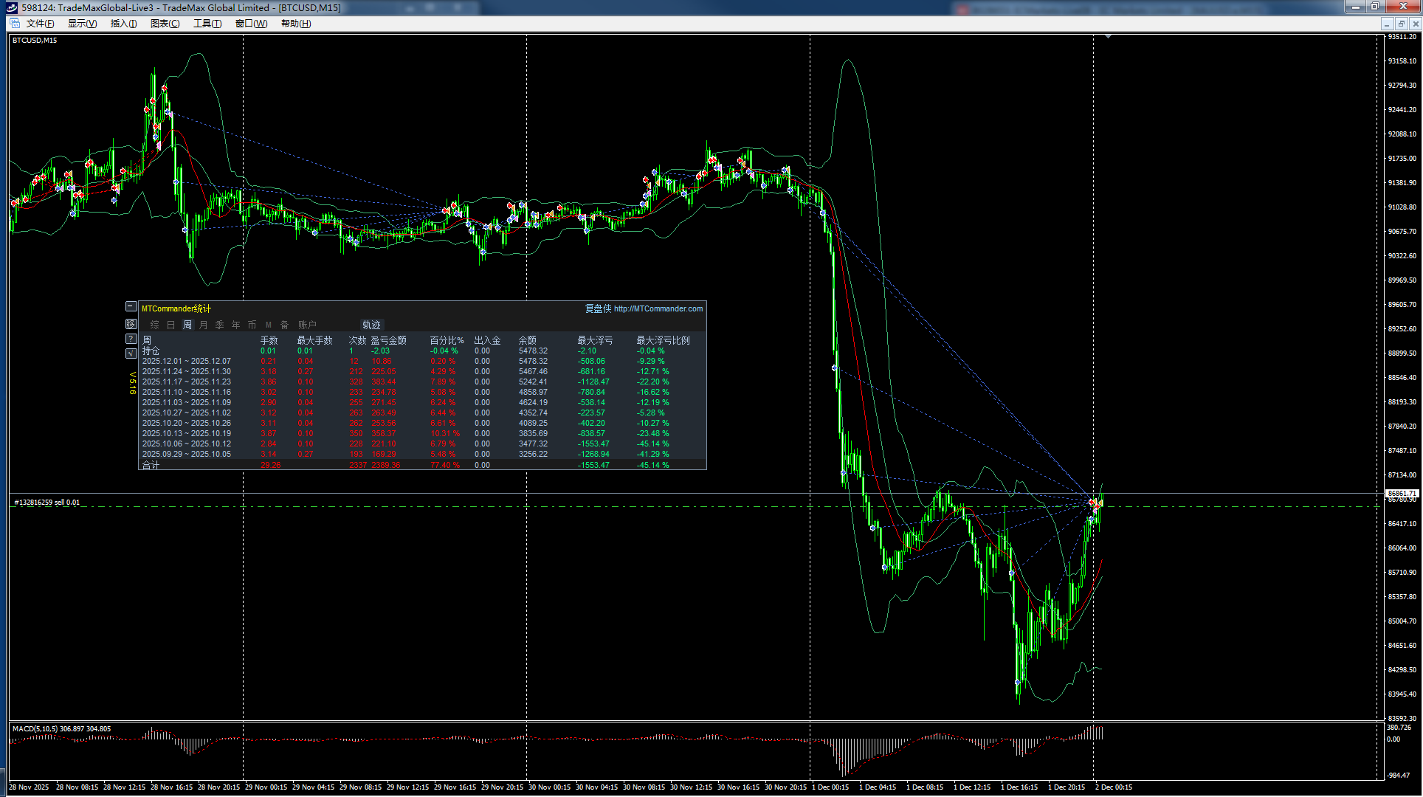Click the MetaTrader app icon in title bar
The image size is (1423, 797).
[x=11, y=7]
